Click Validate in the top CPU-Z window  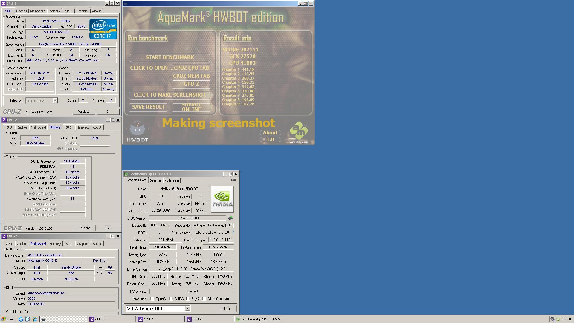[84, 112]
